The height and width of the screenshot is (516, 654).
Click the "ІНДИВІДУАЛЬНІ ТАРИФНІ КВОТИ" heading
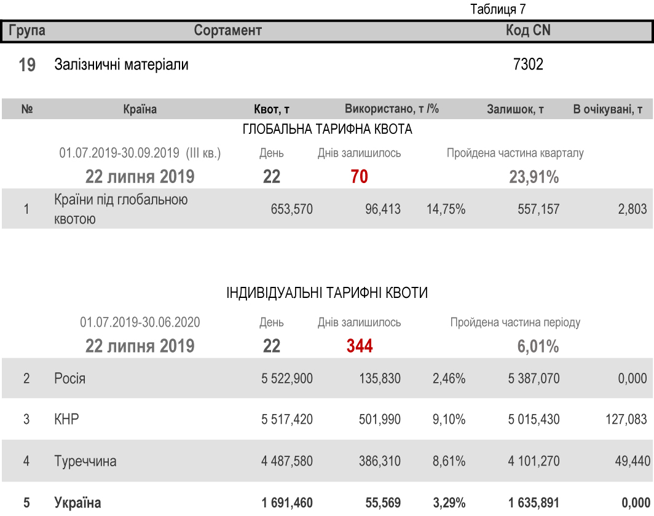coord(327,293)
